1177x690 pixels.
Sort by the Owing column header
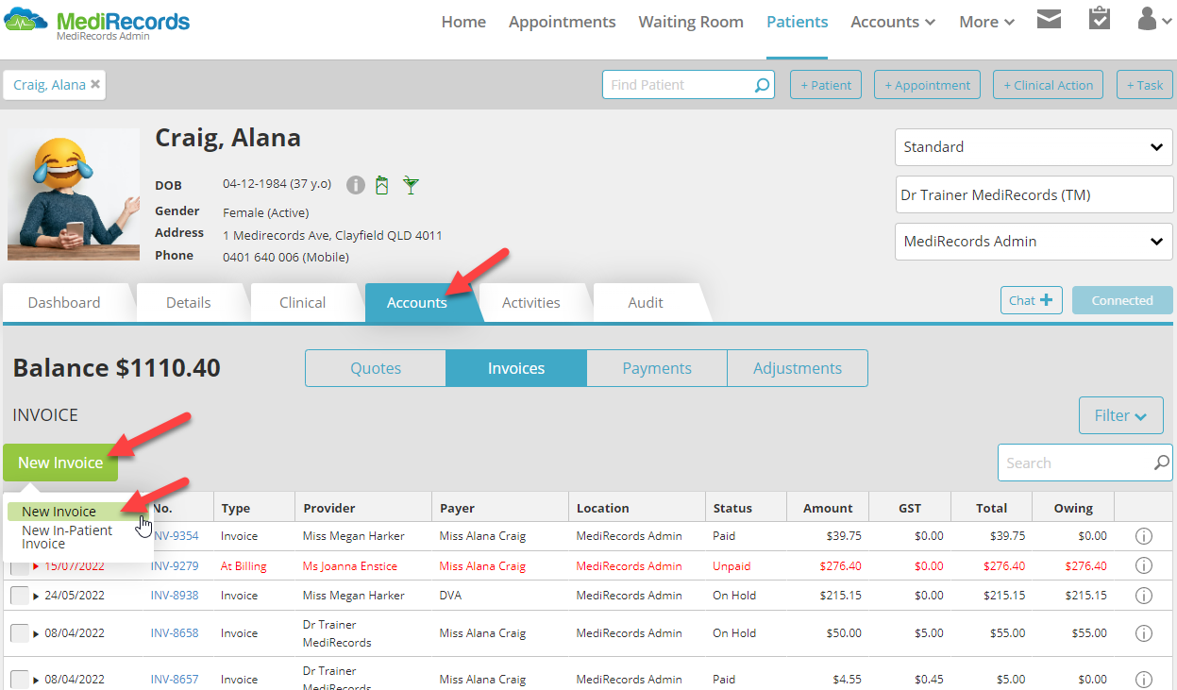pyautogui.click(x=1073, y=508)
